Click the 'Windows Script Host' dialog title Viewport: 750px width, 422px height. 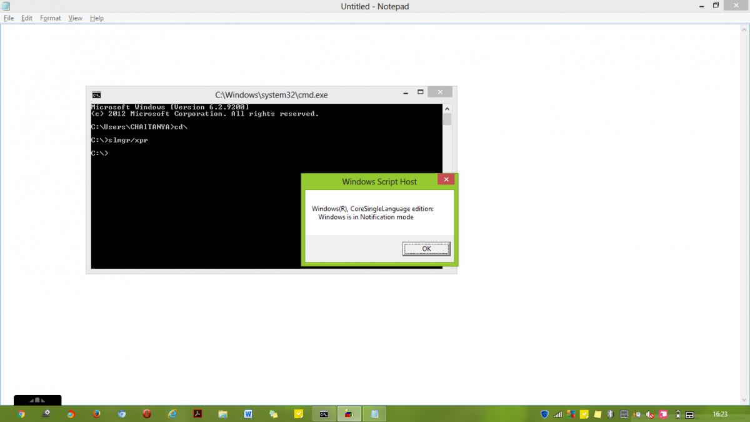(x=379, y=182)
